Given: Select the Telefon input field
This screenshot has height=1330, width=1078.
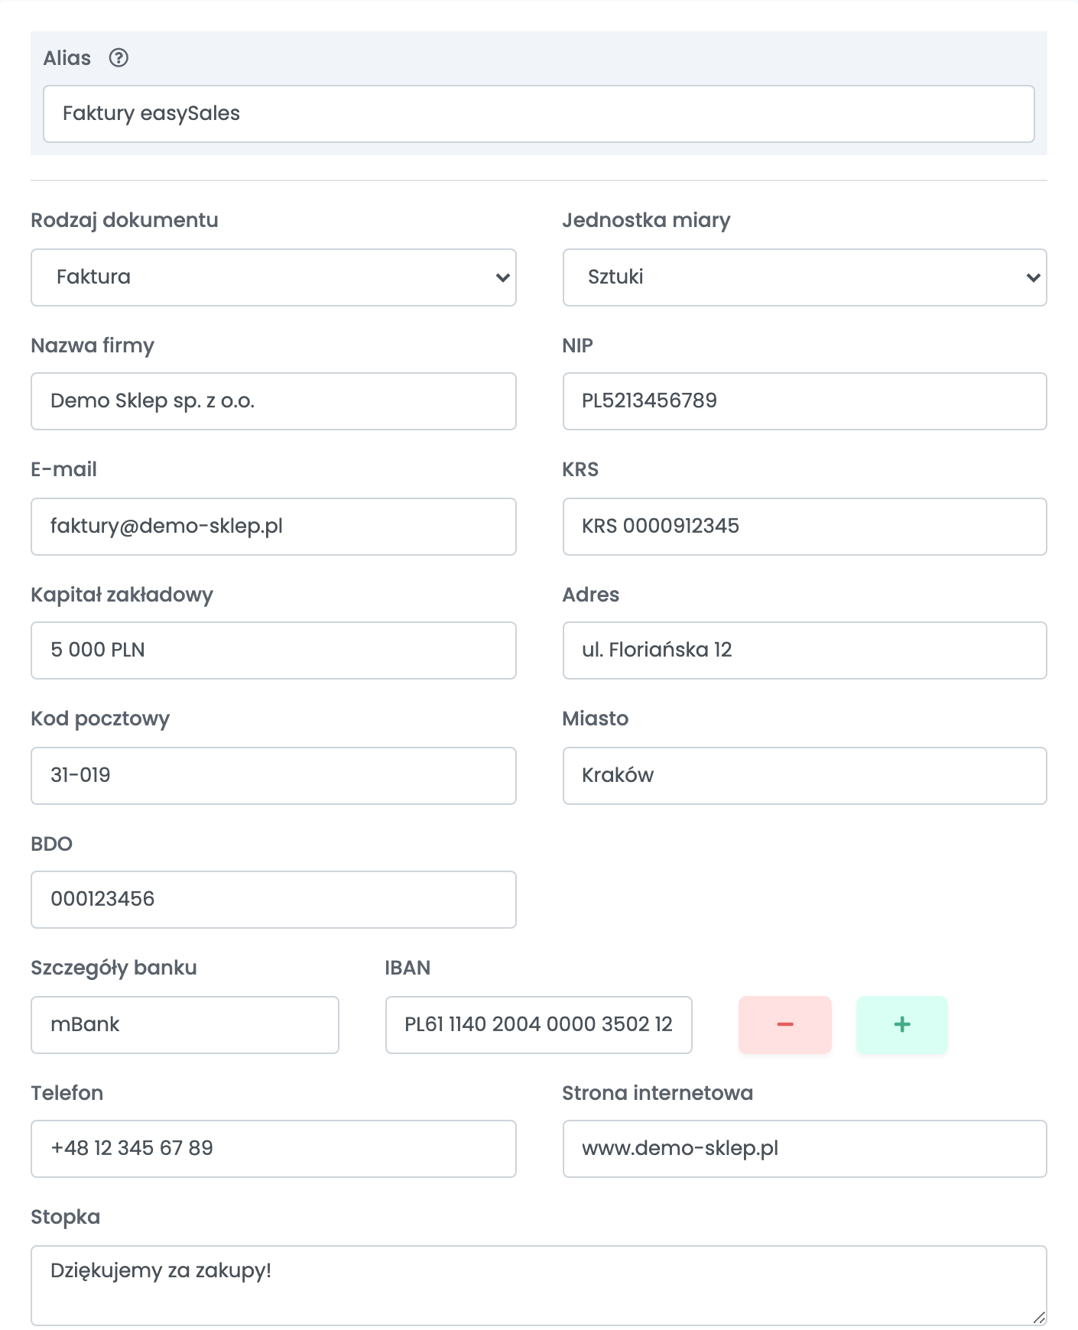Looking at the screenshot, I should (274, 1149).
